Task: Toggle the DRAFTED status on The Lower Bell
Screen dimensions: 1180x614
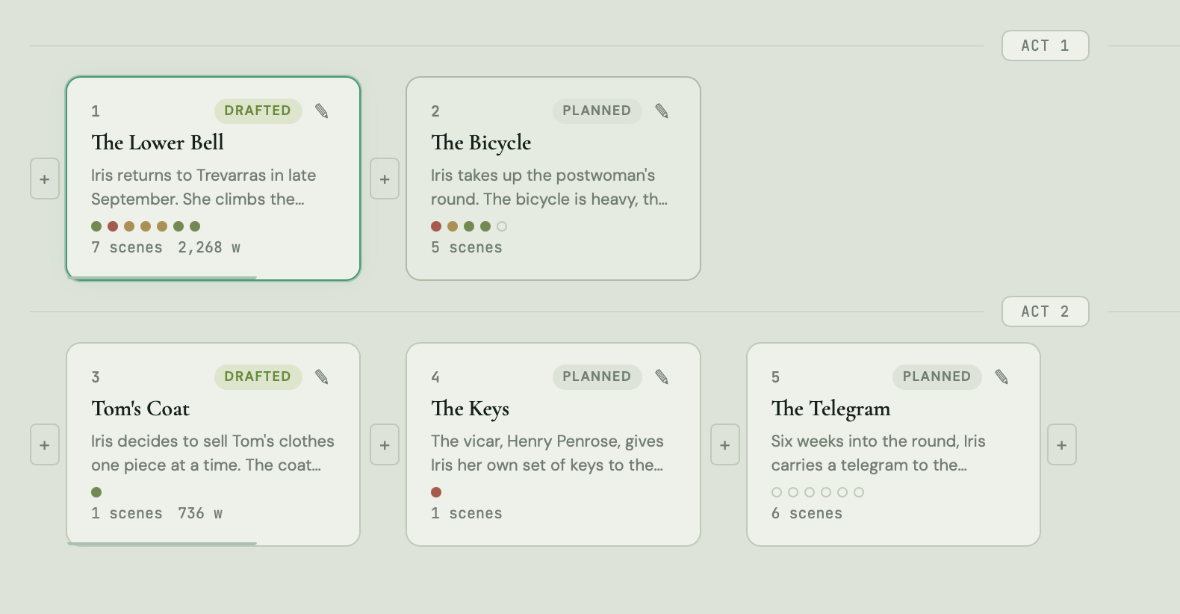Action: 258,111
